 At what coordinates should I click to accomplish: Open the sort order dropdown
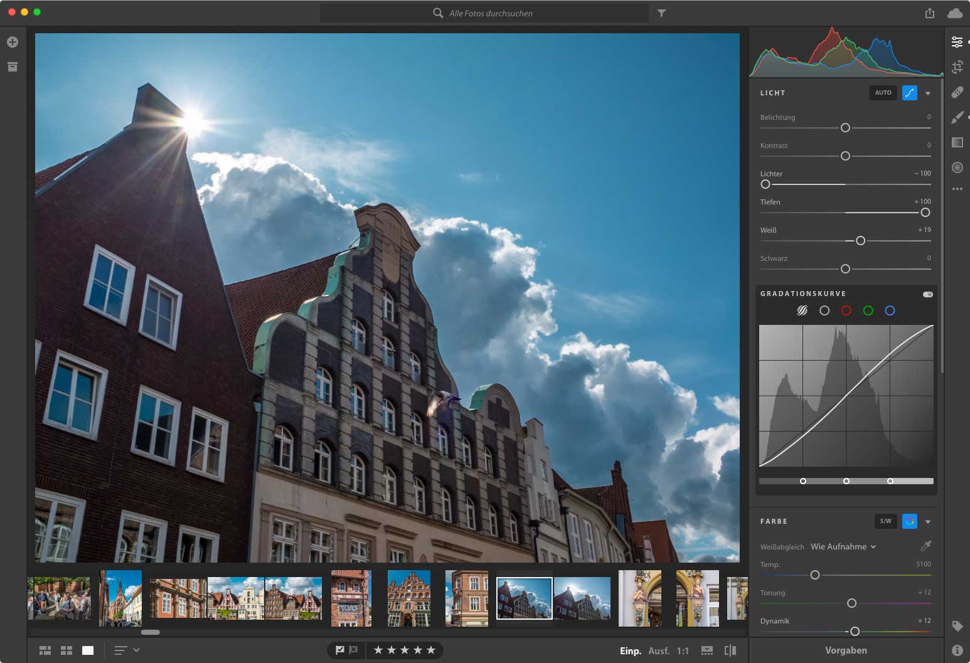(126, 650)
